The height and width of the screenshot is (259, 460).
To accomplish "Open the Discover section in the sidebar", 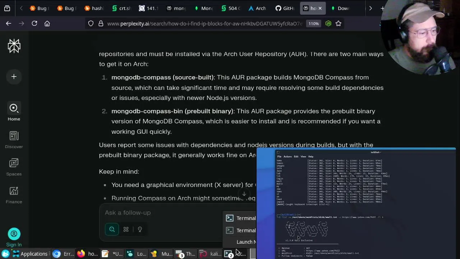I will 14,140.
